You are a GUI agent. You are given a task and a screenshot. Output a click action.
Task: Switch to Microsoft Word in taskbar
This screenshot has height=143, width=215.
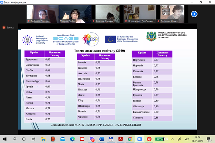101,139
